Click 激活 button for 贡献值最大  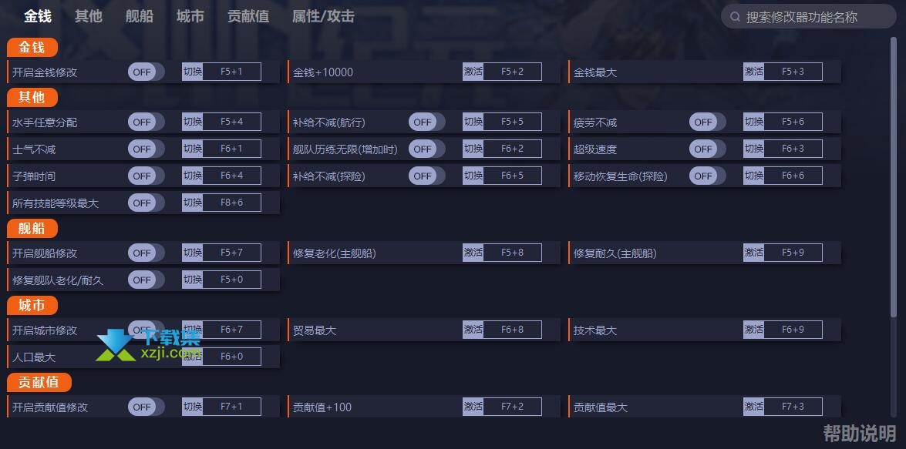pyautogui.click(x=753, y=407)
